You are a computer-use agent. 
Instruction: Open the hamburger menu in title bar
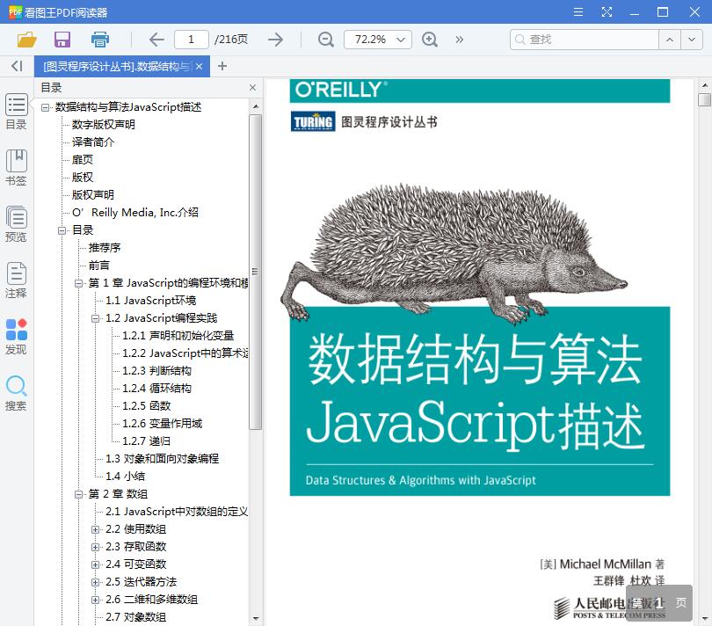point(578,11)
